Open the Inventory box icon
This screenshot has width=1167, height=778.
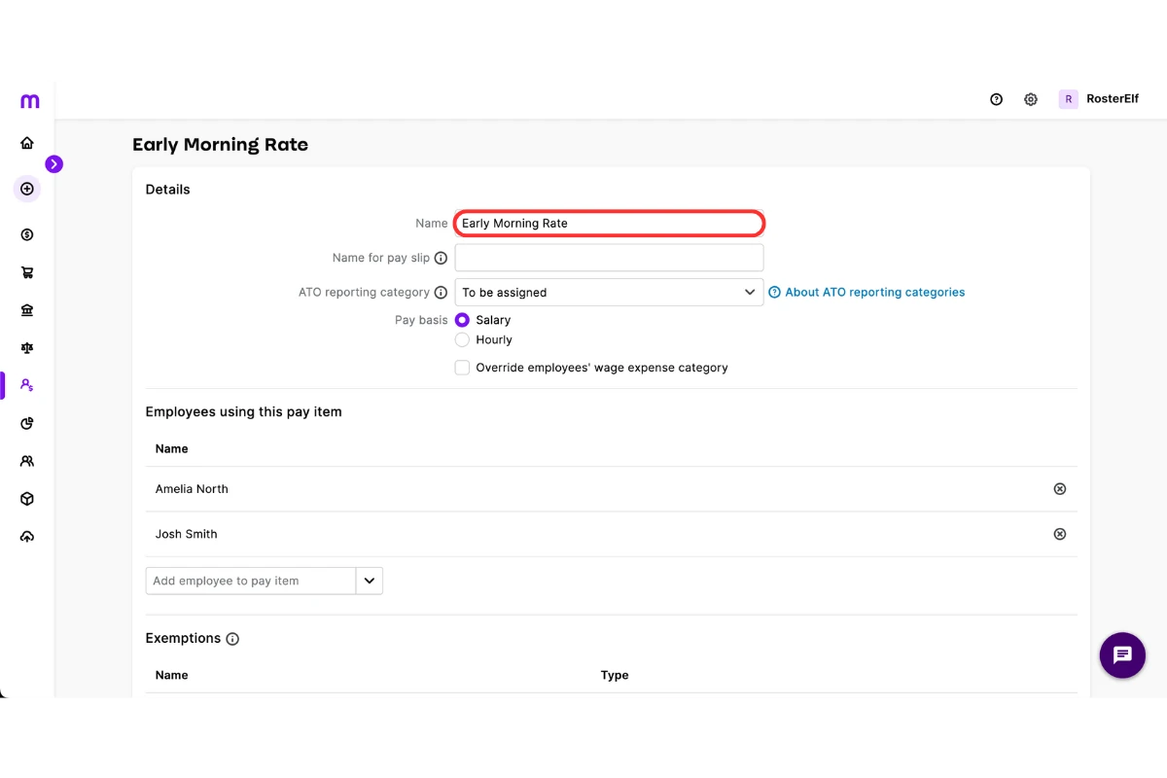pyautogui.click(x=27, y=499)
